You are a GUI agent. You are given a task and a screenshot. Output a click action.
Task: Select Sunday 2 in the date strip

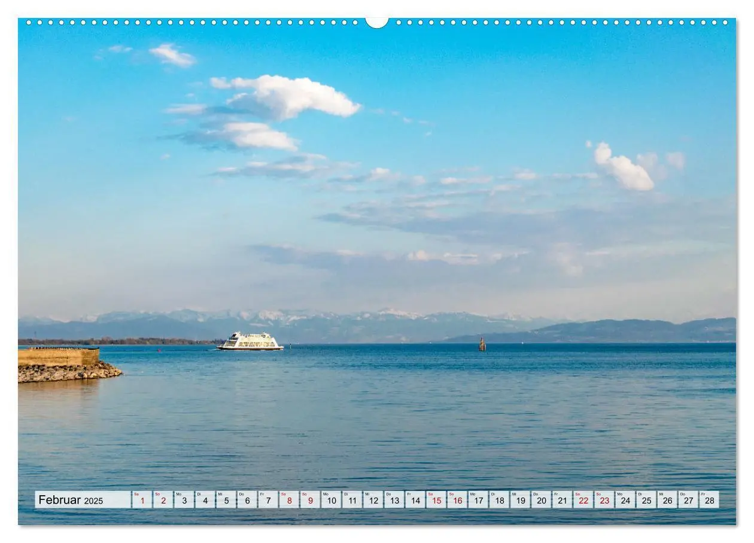pyautogui.click(x=163, y=500)
